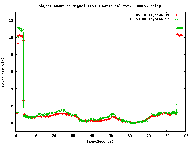Click x-axis tick label 70
Viewport: 192px width, 144px height.
click(148, 136)
